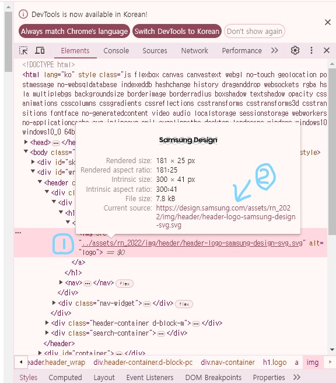Close the DevTools panel
The width and height of the screenshot is (336, 383).
pyautogui.click(x=327, y=50)
